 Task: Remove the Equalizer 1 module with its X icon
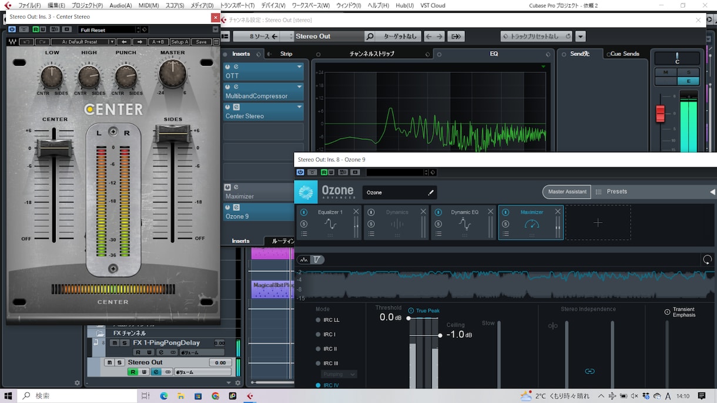[356, 211]
